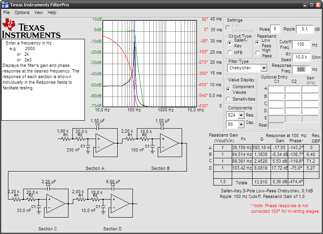This screenshot has width=323, height=234.
Task: Click the Section A label
Action: click(95, 168)
